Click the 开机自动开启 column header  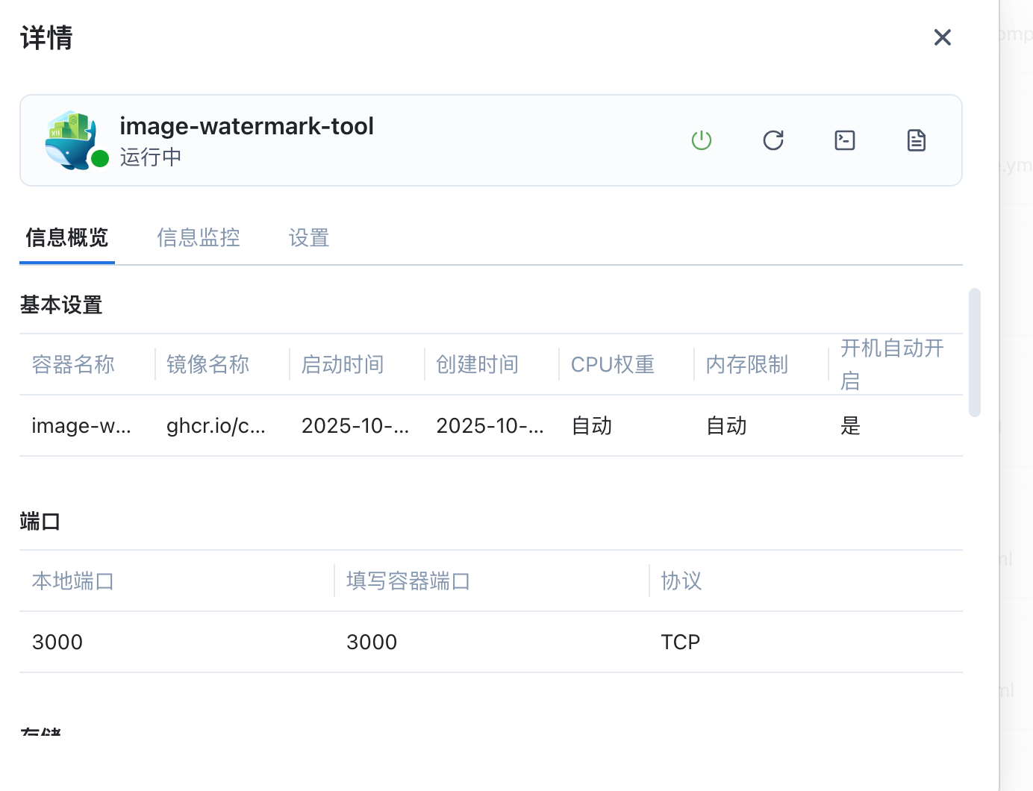(892, 364)
